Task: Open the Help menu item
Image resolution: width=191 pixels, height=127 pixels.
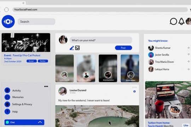Action: click(x=15, y=112)
